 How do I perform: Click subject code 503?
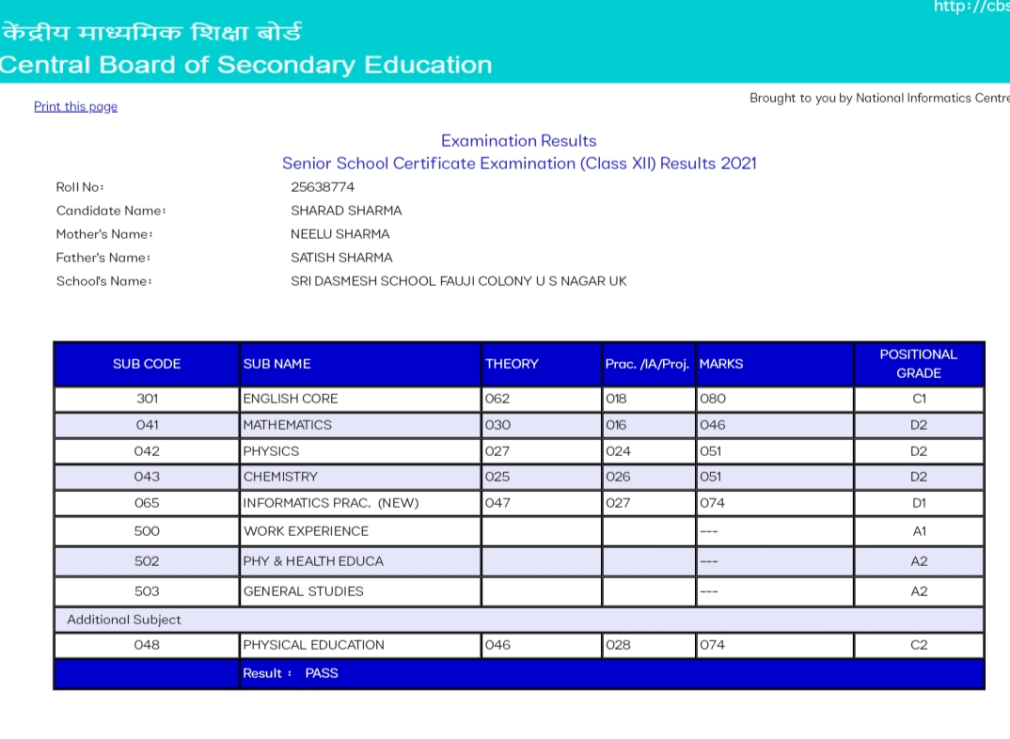147,591
